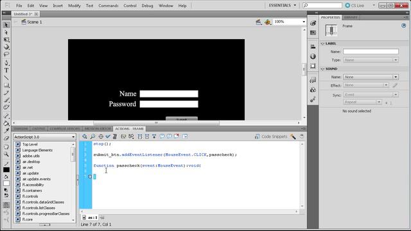Click the Check syntax checkmark icon

tap(108, 136)
